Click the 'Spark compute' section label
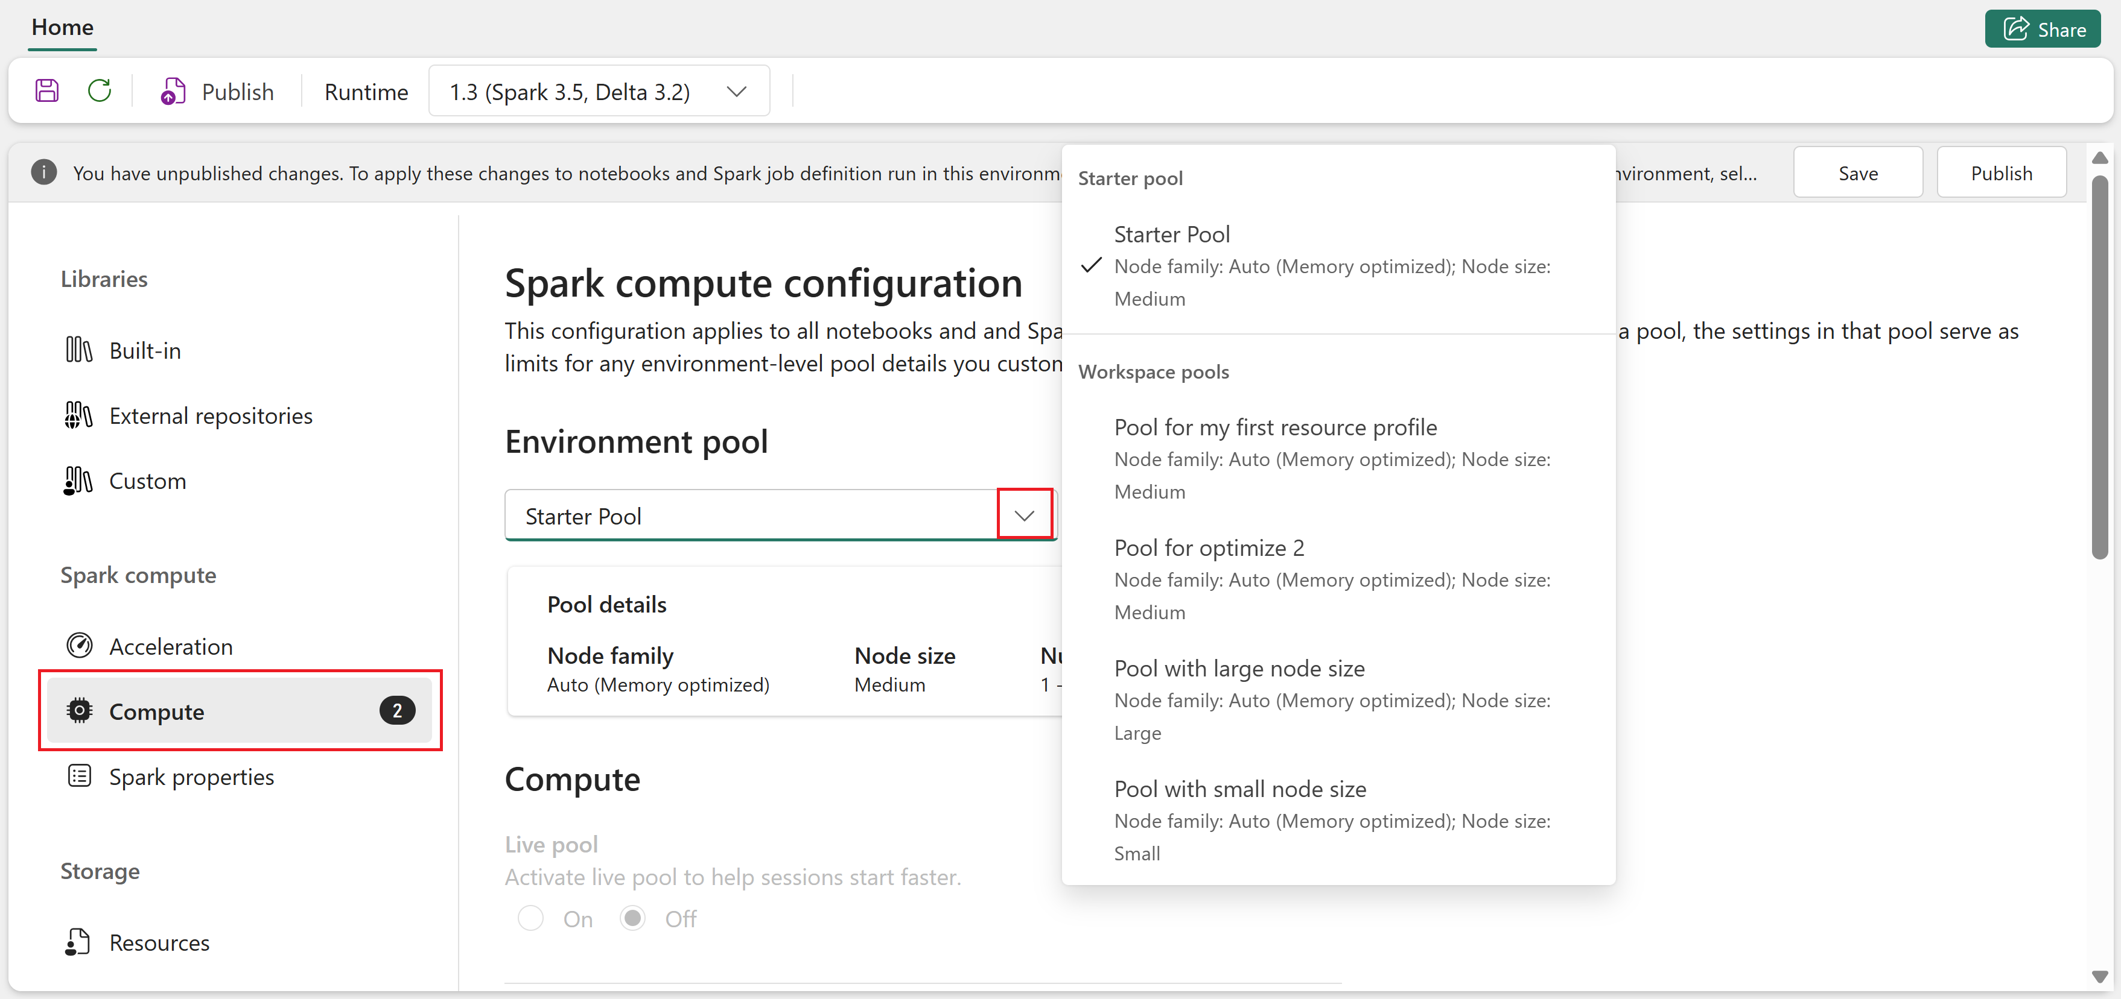This screenshot has width=2121, height=999. point(138,575)
